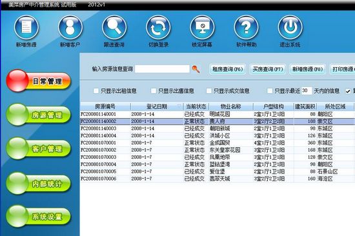Select the days input showing 30

(307, 91)
